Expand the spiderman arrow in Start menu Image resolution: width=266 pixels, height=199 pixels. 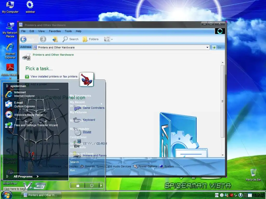pos(7,86)
